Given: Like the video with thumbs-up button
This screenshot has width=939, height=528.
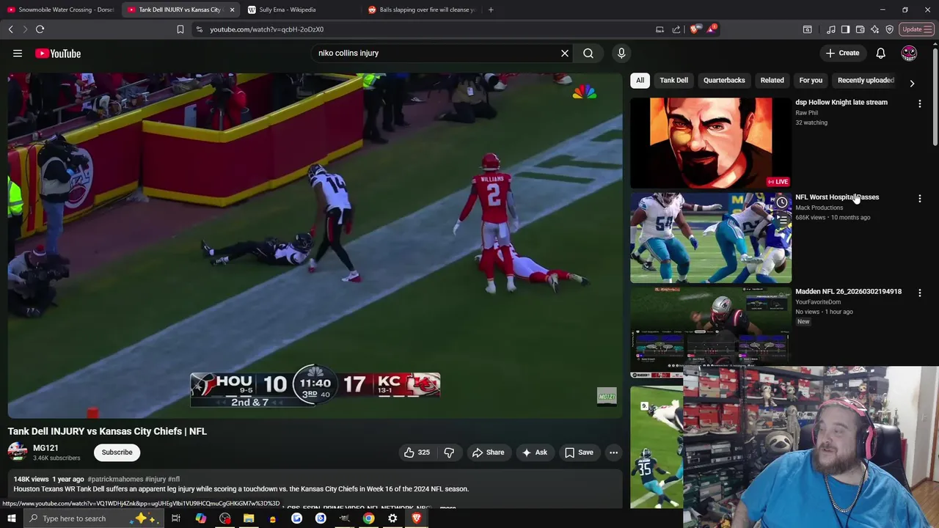Looking at the screenshot, I should [x=417, y=452].
